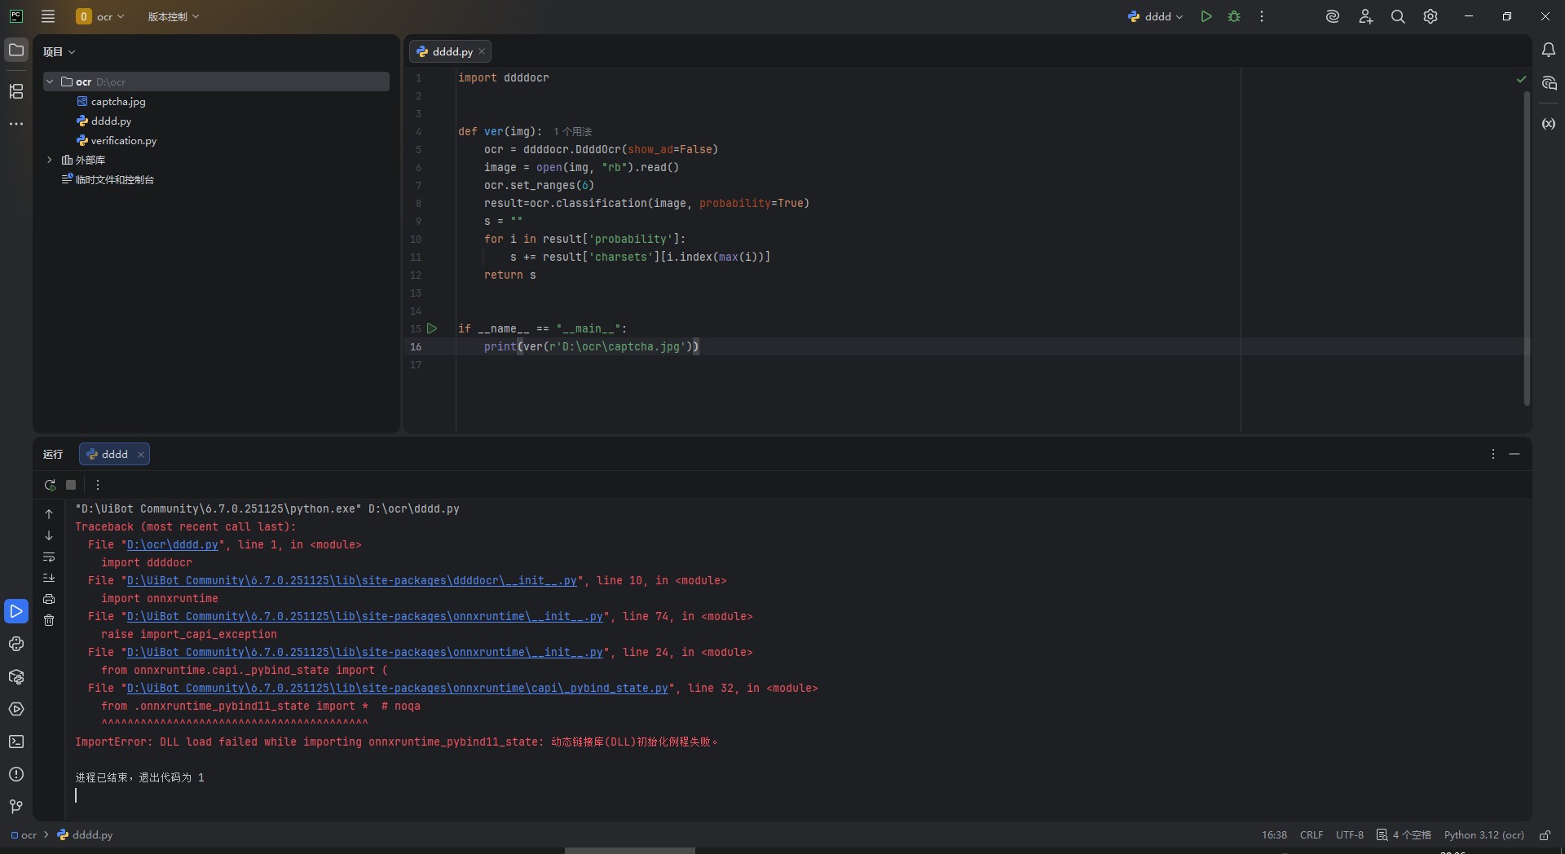1565x854 pixels.
Task: Toggle soft-wrap in the run console
Action: 49,557
